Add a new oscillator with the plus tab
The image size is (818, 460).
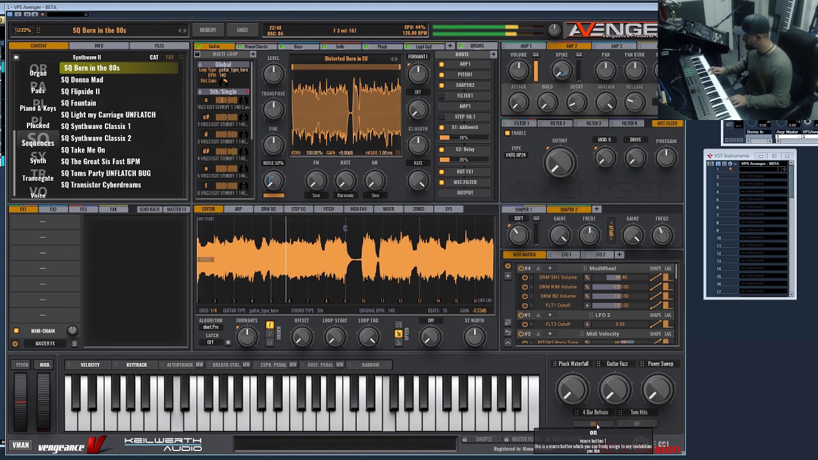click(x=450, y=46)
